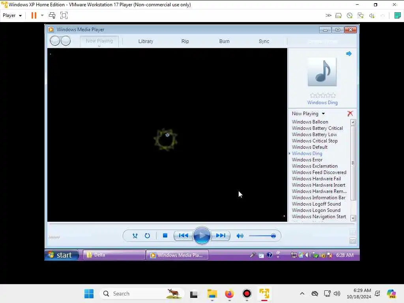Click VMware CD/DVD device icon
Image resolution: width=404 pixels, height=303 pixels.
pyautogui.click(x=350, y=16)
